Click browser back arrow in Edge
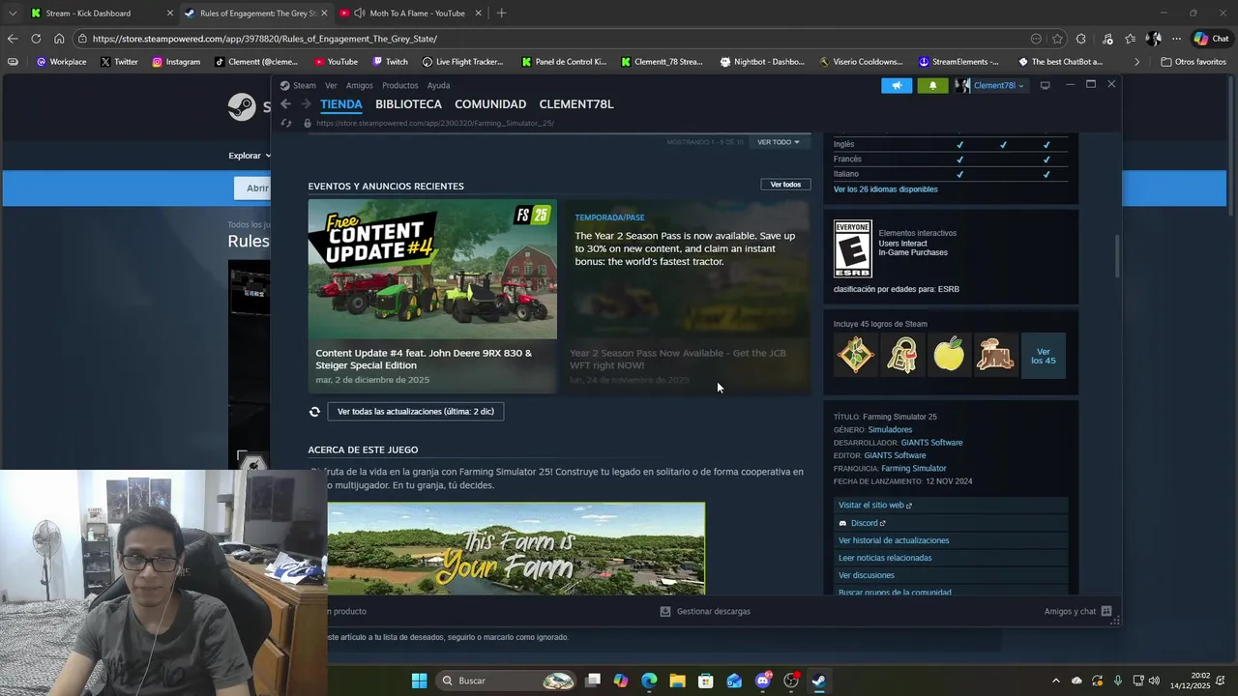Viewport: 1238px width, 696px height. (x=13, y=39)
